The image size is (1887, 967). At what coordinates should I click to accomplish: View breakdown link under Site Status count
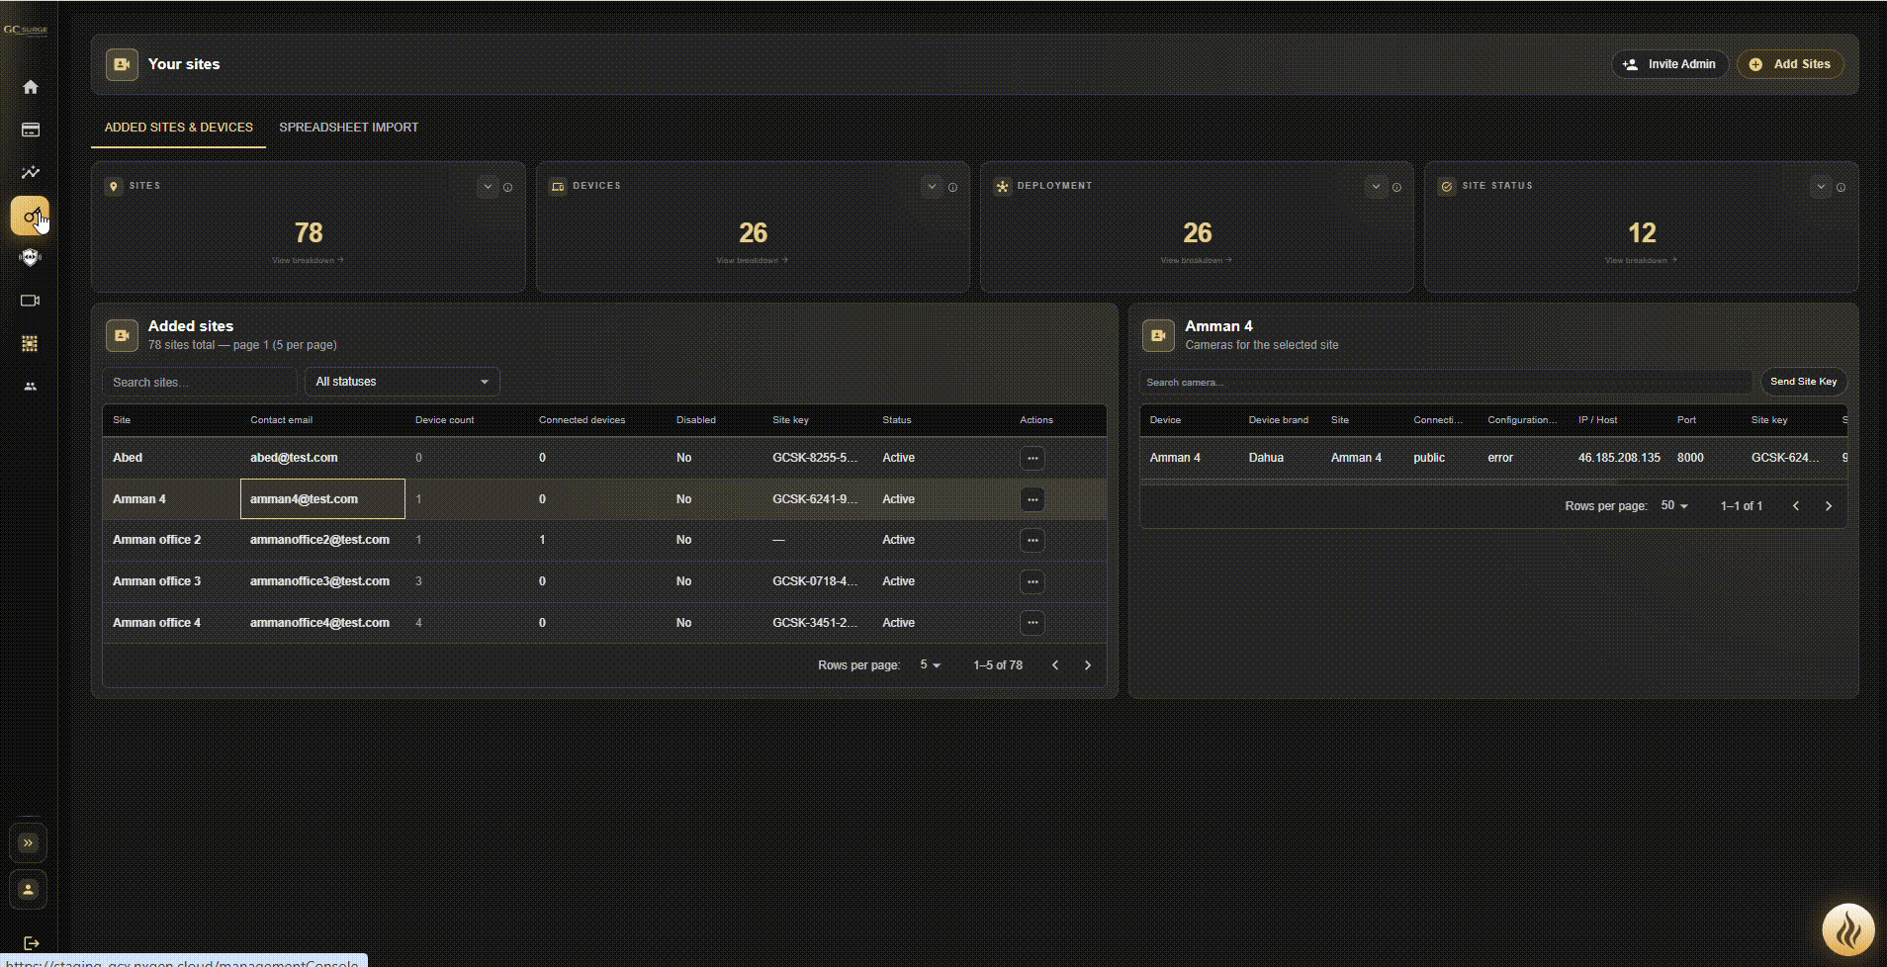coord(1641,261)
